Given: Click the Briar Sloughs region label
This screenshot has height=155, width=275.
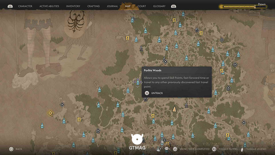Looking at the screenshot, I should (x=161, y=37).
